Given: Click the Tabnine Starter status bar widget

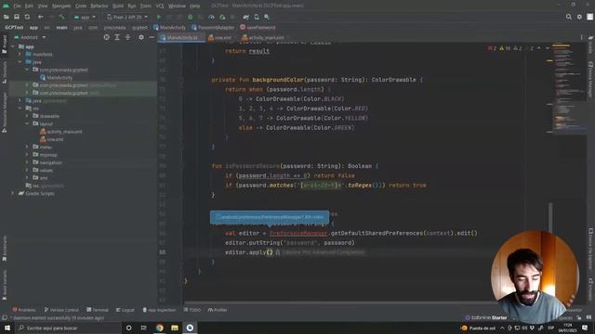Looking at the screenshot, I should pos(486,317).
